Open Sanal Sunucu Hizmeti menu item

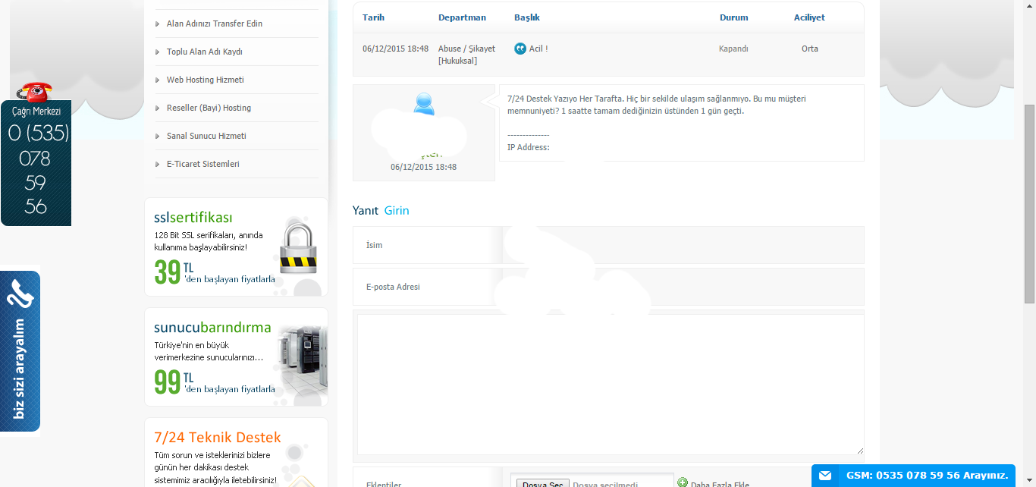point(206,136)
